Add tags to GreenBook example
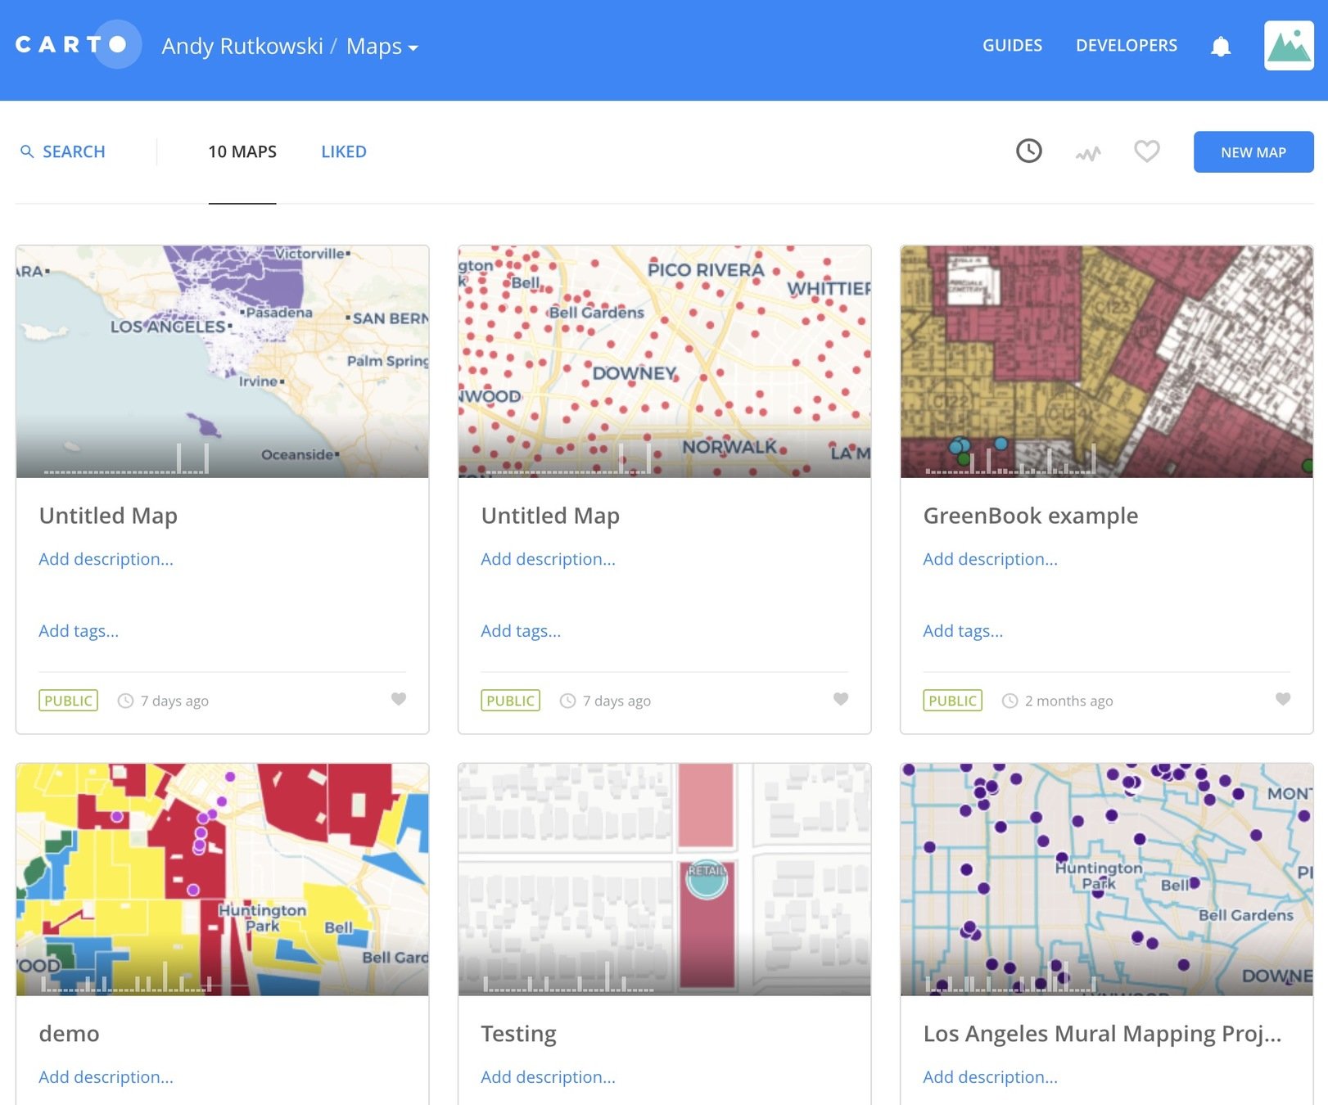The image size is (1328, 1105). coord(963,631)
